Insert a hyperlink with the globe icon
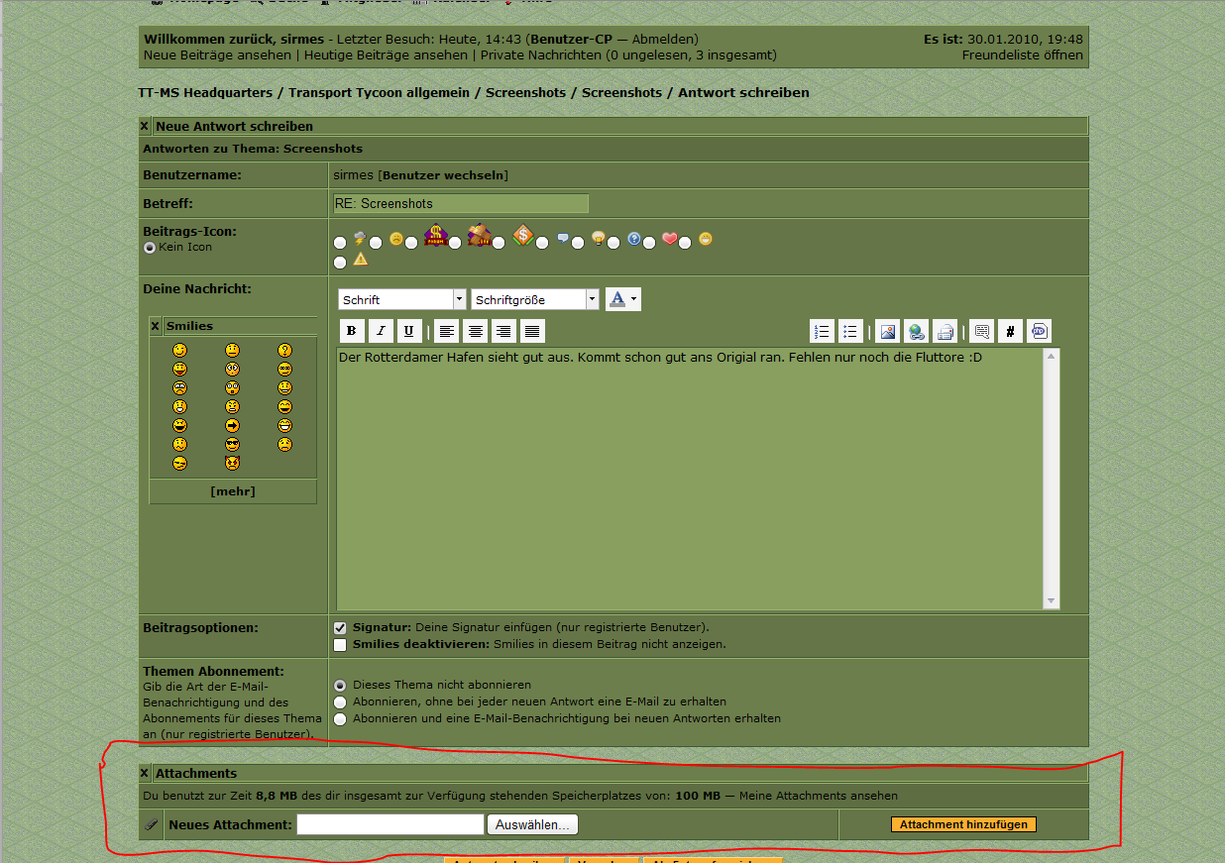This screenshot has height=863, width=1225. coord(917,331)
